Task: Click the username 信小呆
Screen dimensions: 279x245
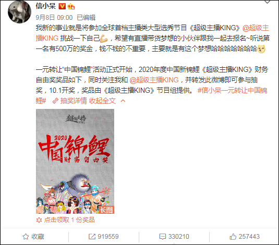Action: click(46, 6)
